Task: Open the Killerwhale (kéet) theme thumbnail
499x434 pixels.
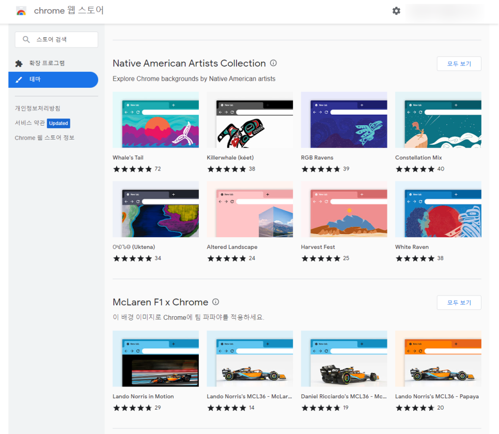Action: [250, 120]
